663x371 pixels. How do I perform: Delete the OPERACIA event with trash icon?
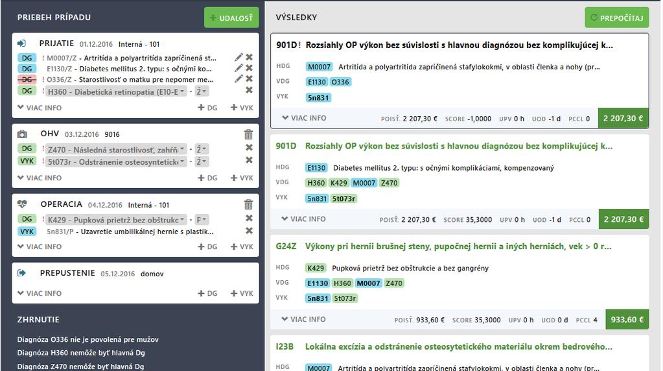pos(248,204)
